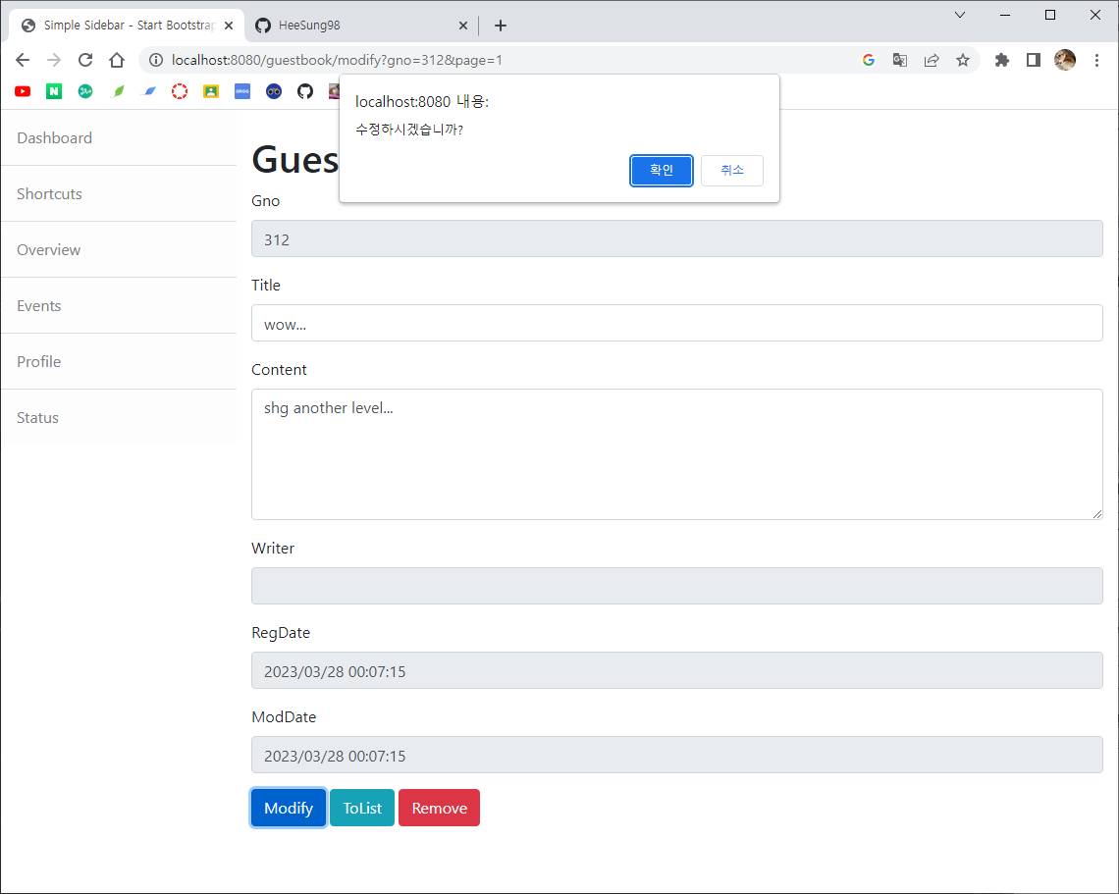Toggle the browser side panel
This screenshot has height=894, width=1119.
(x=1033, y=60)
